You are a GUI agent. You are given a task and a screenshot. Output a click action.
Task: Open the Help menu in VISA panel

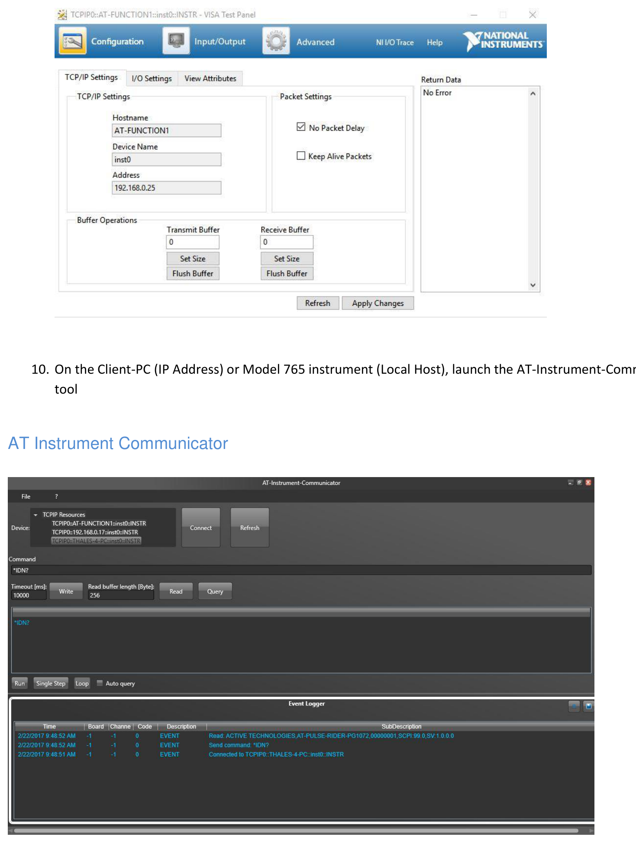[x=434, y=42]
